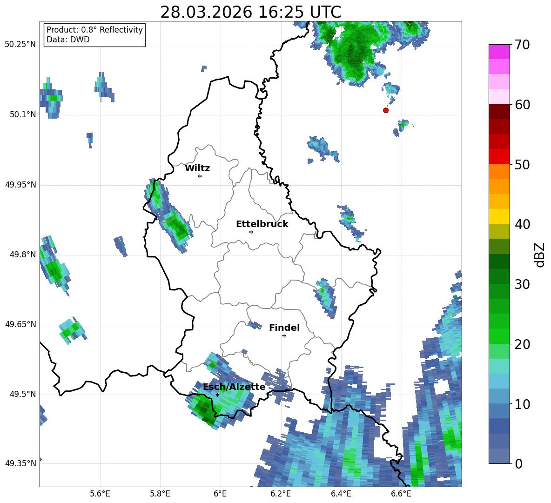Click the green radar echo southwest of Wiltz
551x503 pixels.
click(x=177, y=227)
